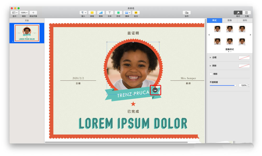Click the red star below the banner
262x156 pixels.
click(x=133, y=104)
